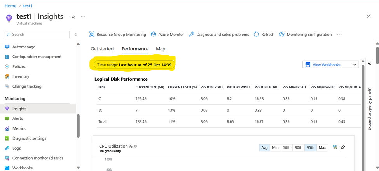Refresh the Insights view

(264, 35)
